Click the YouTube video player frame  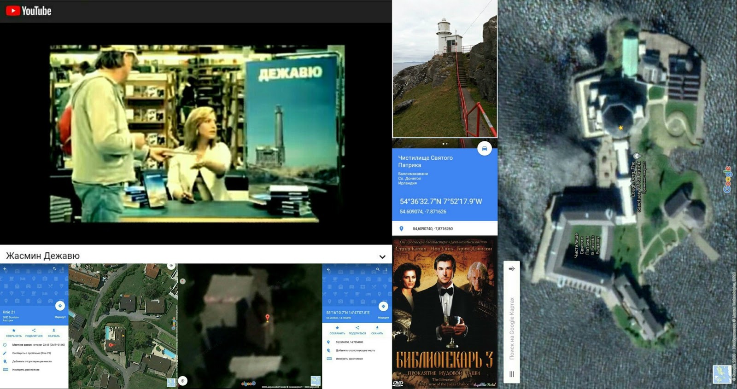point(197,134)
